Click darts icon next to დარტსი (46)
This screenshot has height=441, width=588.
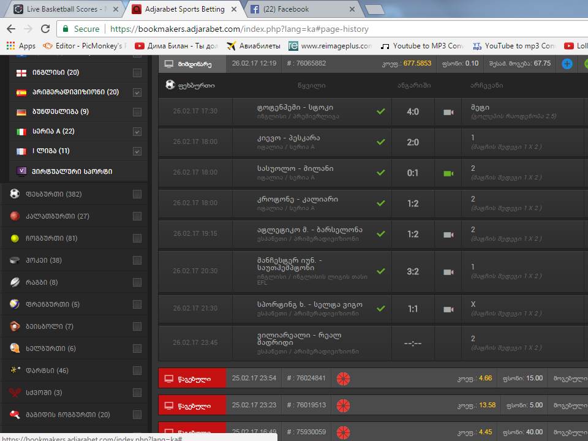[15, 370]
